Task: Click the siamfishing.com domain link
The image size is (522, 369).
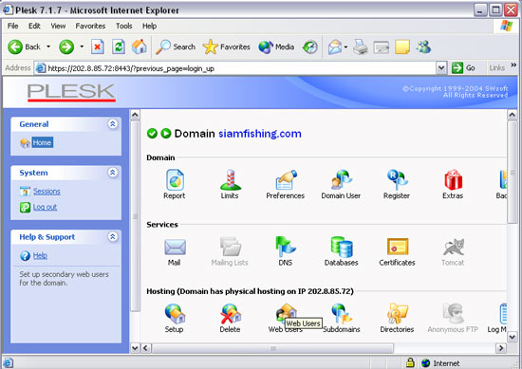Action: point(260,134)
